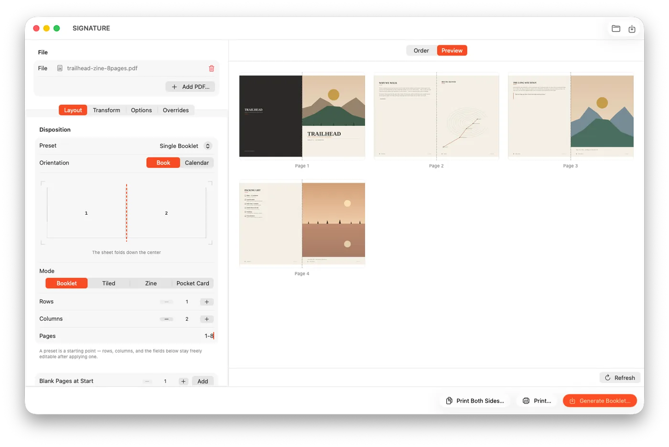The width and height of the screenshot is (669, 447).
Task: Select the Page 2 preview thumbnail
Action: [x=436, y=115]
